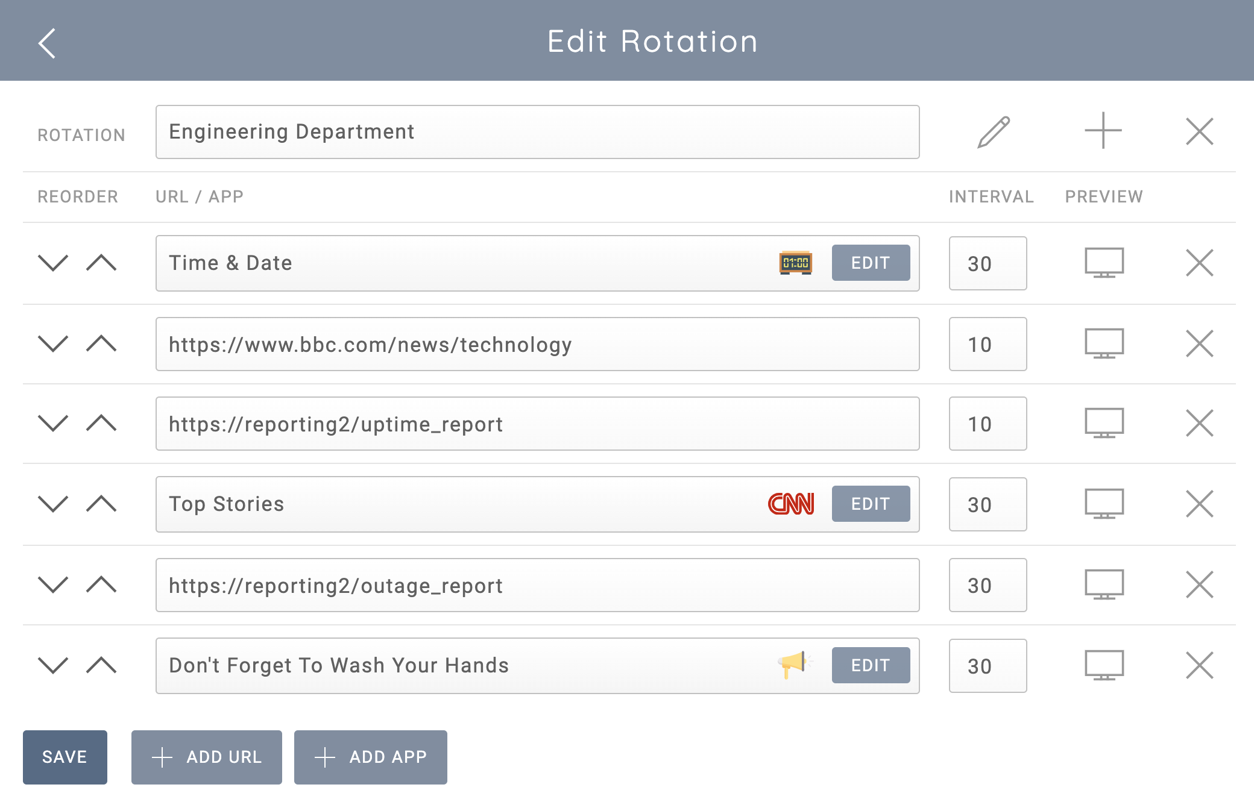The width and height of the screenshot is (1254, 805).
Task: Delete the Engineering Department rotation
Action: [1199, 131]
